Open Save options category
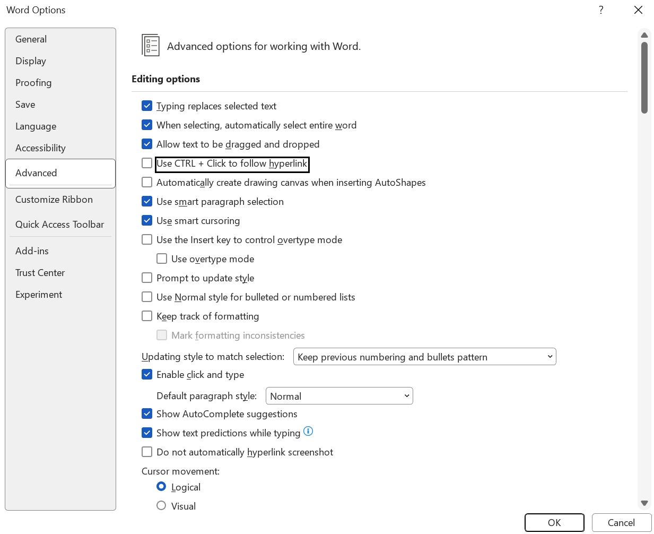 click(60, 105)
